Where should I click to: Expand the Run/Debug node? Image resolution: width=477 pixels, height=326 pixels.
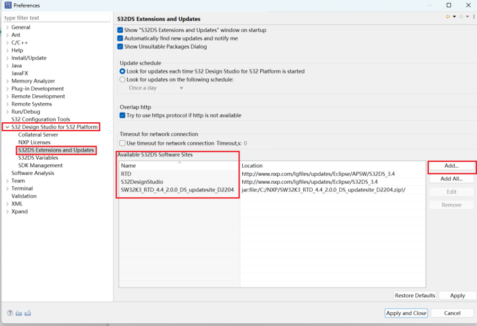(x=7, y=112)
